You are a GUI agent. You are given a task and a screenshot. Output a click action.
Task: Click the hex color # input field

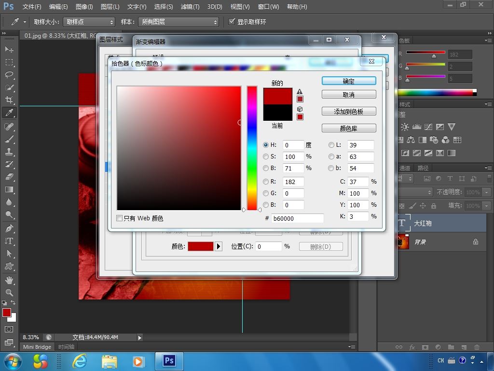coord(297,218)
